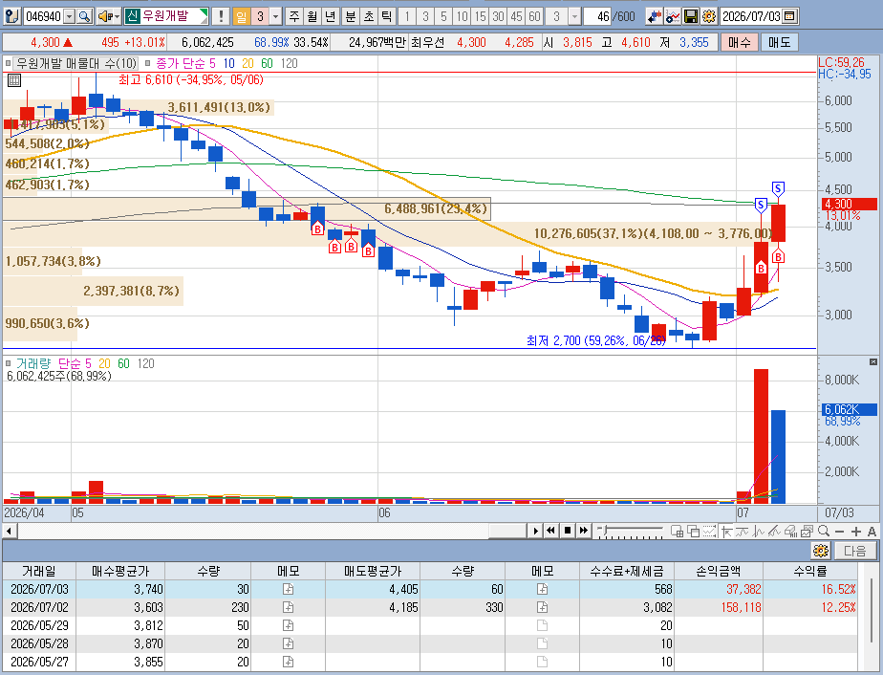Open the stock code 046940 dropdown arrow
This screenshot has width=883, height=675.
[69, 16]
